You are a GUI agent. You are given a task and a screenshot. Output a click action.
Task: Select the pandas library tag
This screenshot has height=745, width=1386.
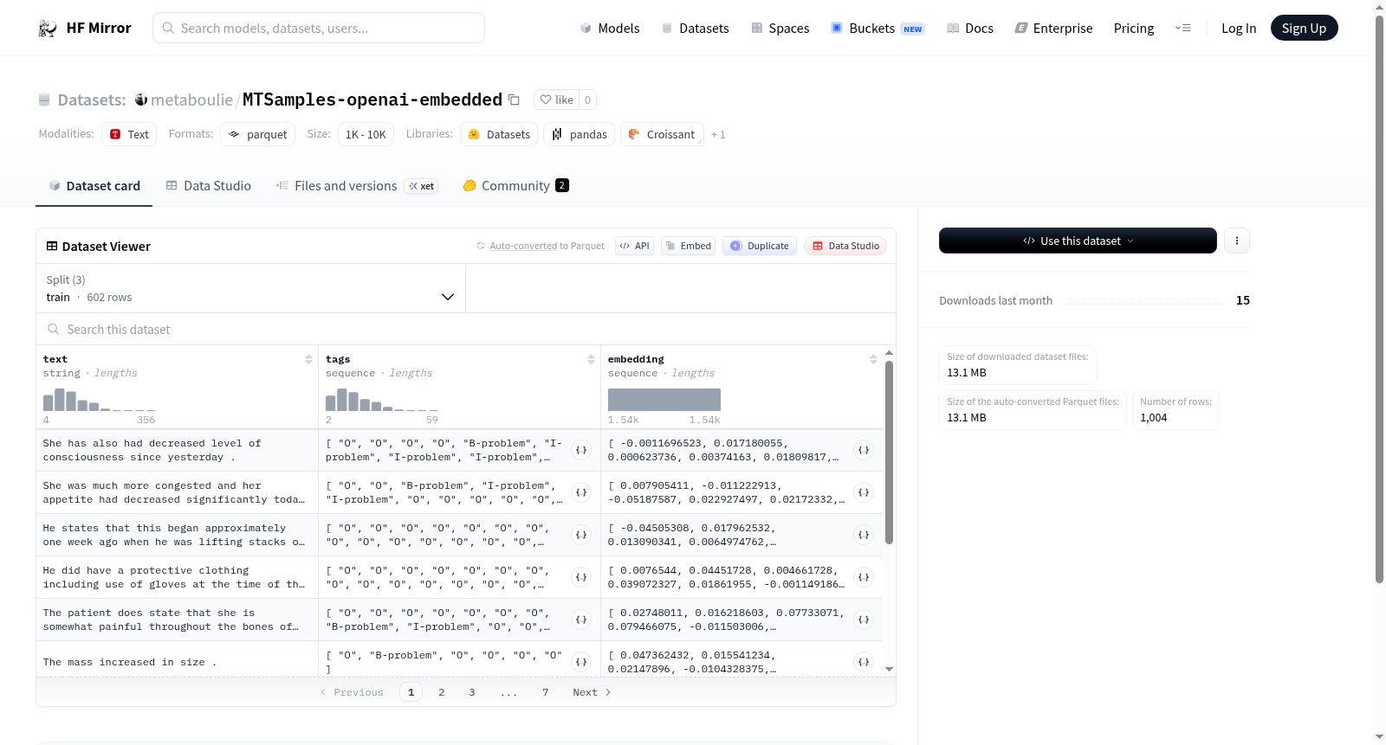click(580, 134)
